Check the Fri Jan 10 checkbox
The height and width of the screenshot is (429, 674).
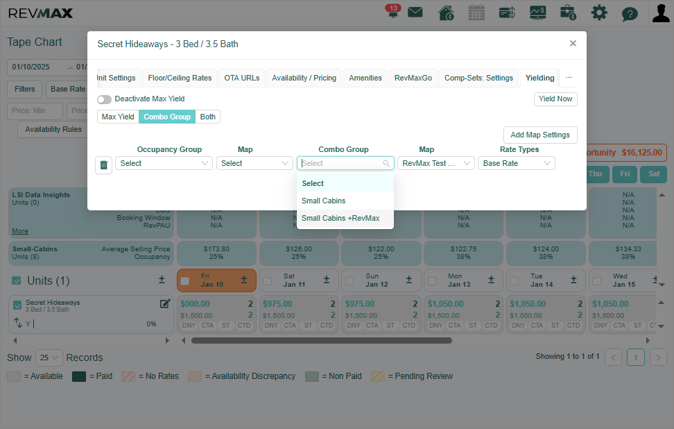[x=185, y=281]
